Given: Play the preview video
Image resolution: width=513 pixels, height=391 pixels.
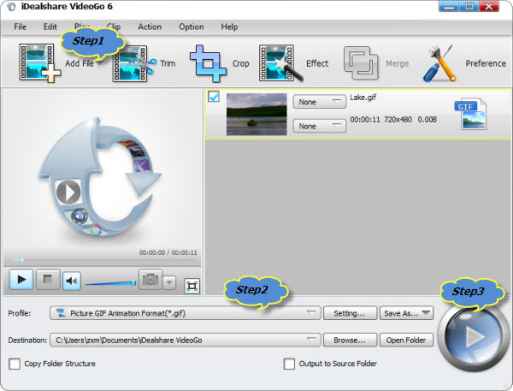Looking at the screenshot, I should tap(21, 280).
